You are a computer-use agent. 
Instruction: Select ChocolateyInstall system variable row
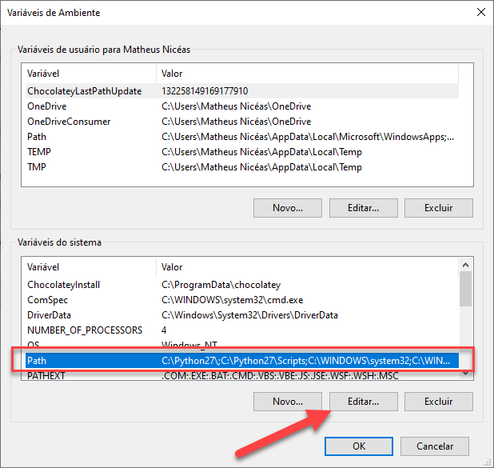click(x=64, y=285)
